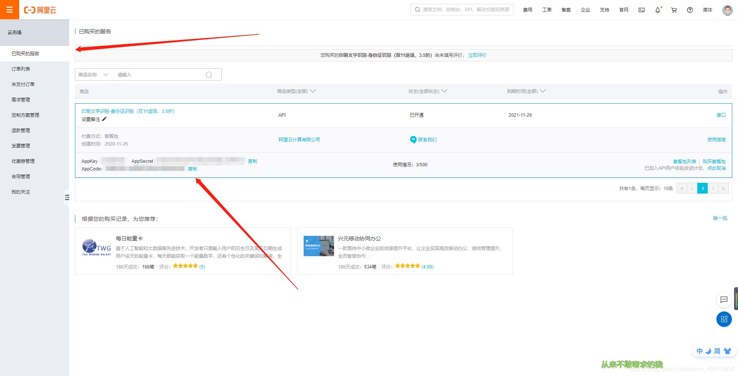Viewport: 738px width, 376px height.
Task: Click 购买套餐包 link
Action: pos(714,162)
